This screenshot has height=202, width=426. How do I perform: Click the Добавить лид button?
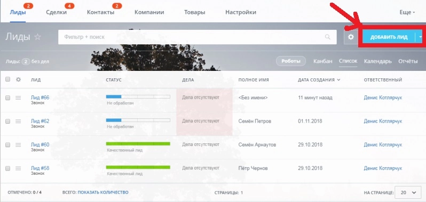click(389, 37)
